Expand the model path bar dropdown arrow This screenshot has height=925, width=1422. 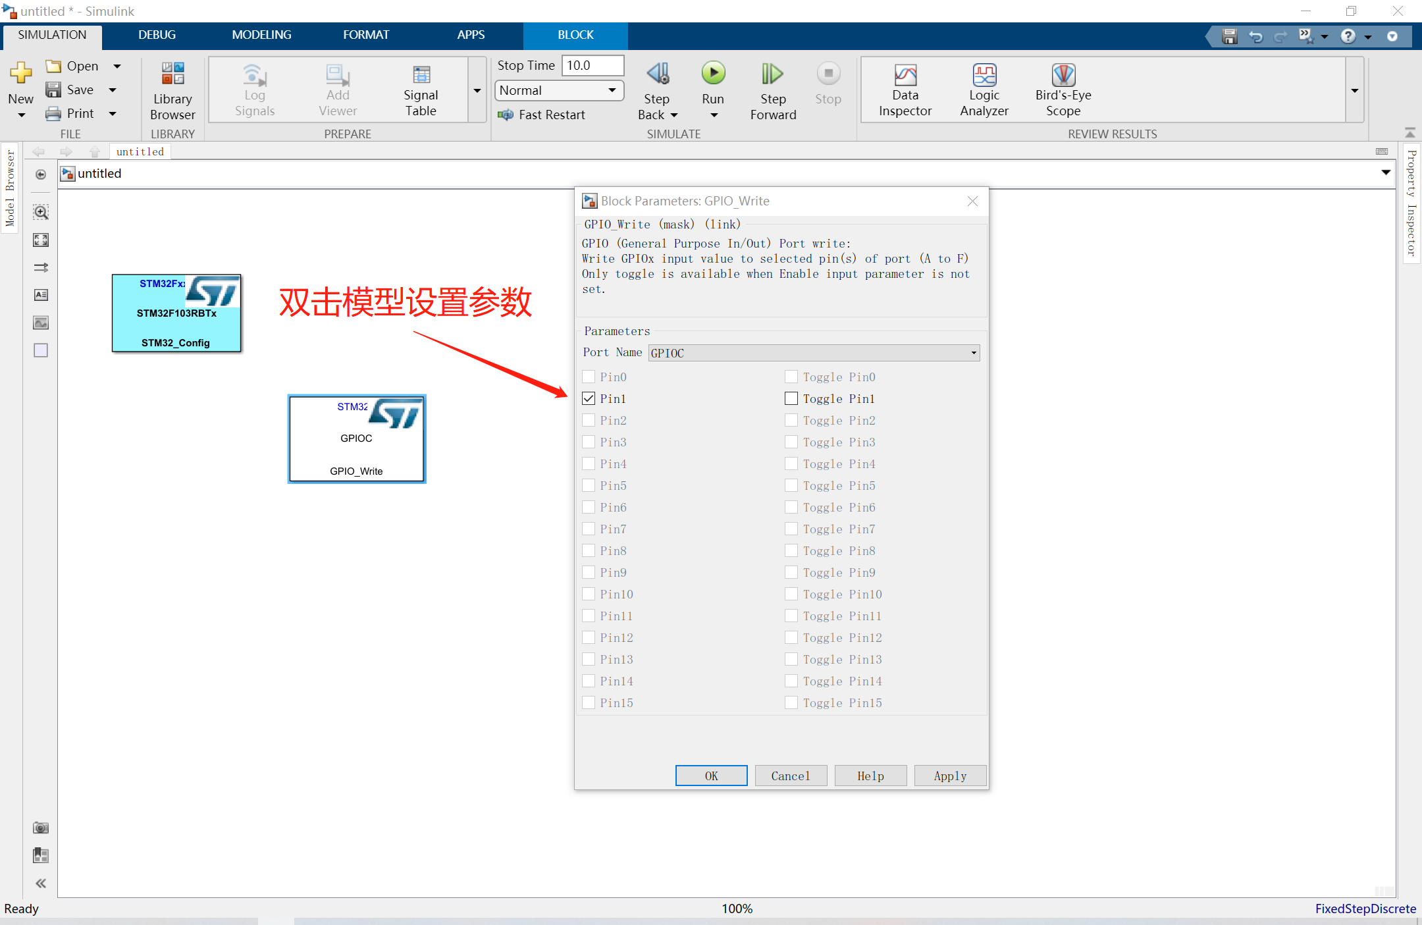coord(1386,172)
